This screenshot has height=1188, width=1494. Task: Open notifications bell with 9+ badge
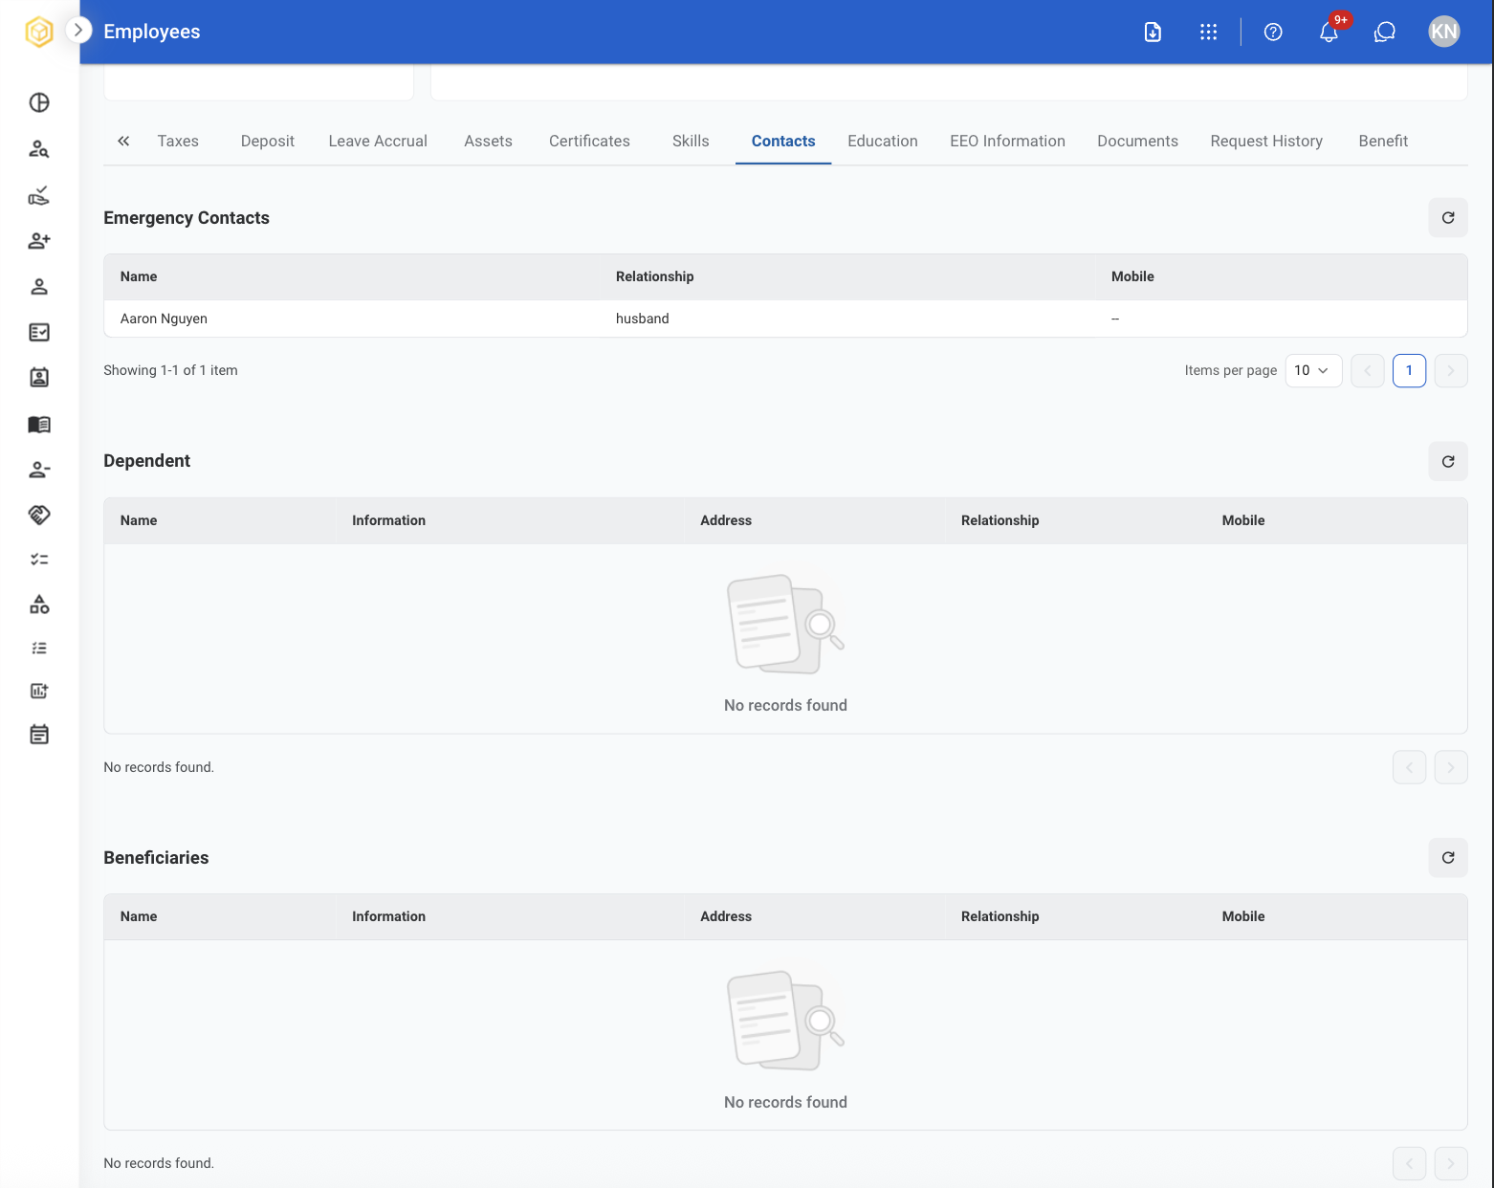1329,32
